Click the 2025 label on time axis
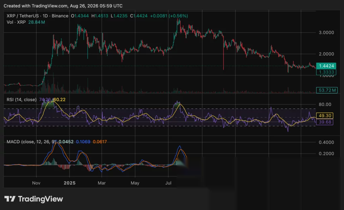Viewport: 344px width, 210px height. 70,183
